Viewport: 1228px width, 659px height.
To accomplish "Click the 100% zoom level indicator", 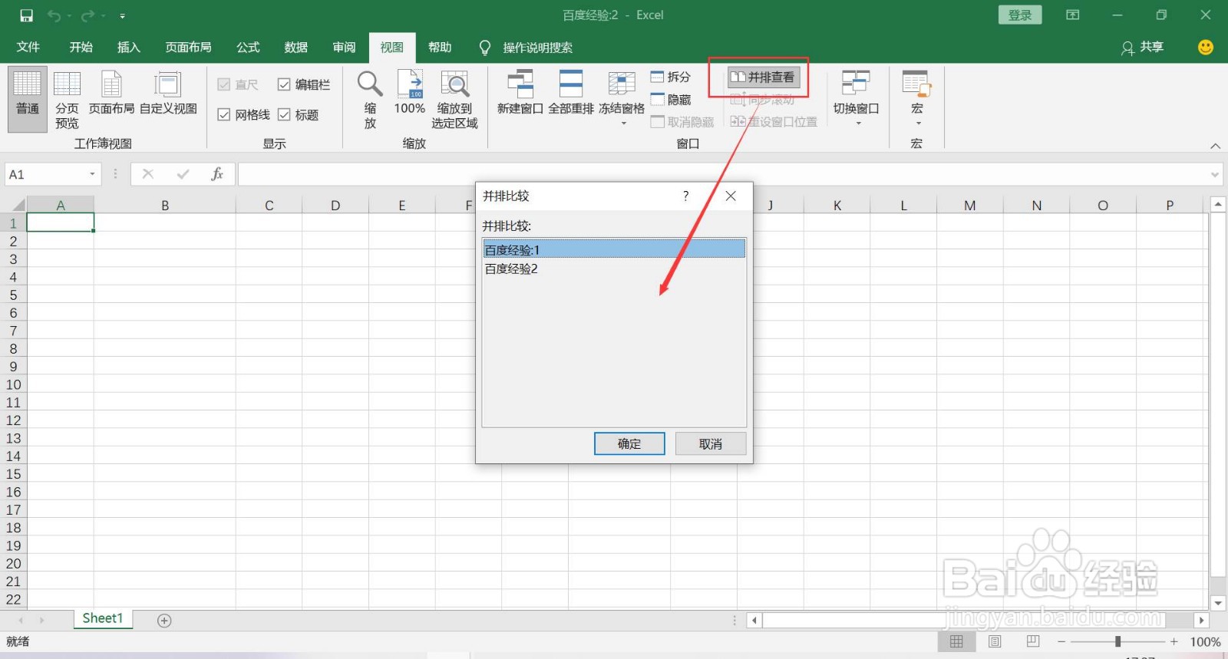I will pyautogui.click(x=1205, y=641).
